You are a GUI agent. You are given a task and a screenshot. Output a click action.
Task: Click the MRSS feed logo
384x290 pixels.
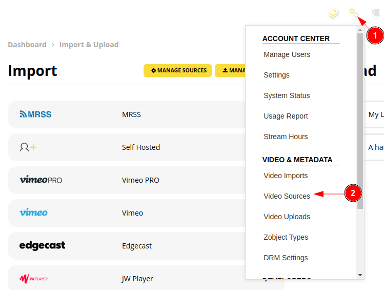tap(35, 114)
